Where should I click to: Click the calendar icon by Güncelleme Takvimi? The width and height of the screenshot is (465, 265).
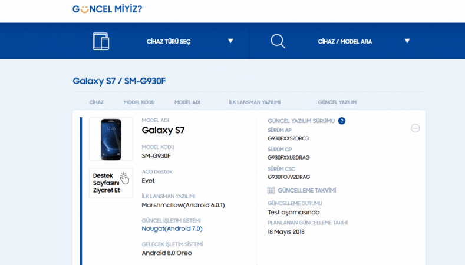coord(271,190)
